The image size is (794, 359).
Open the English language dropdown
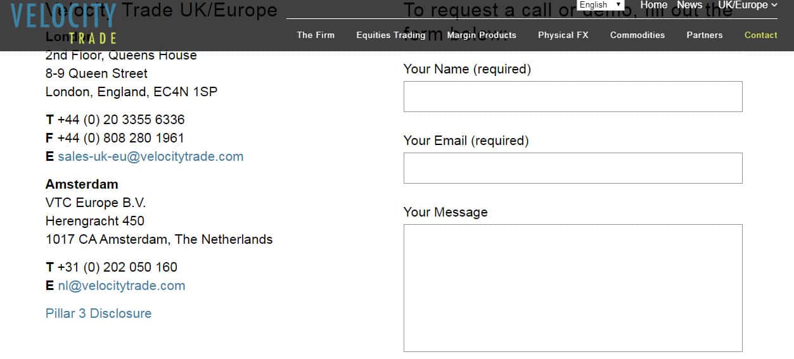(600, 5)
